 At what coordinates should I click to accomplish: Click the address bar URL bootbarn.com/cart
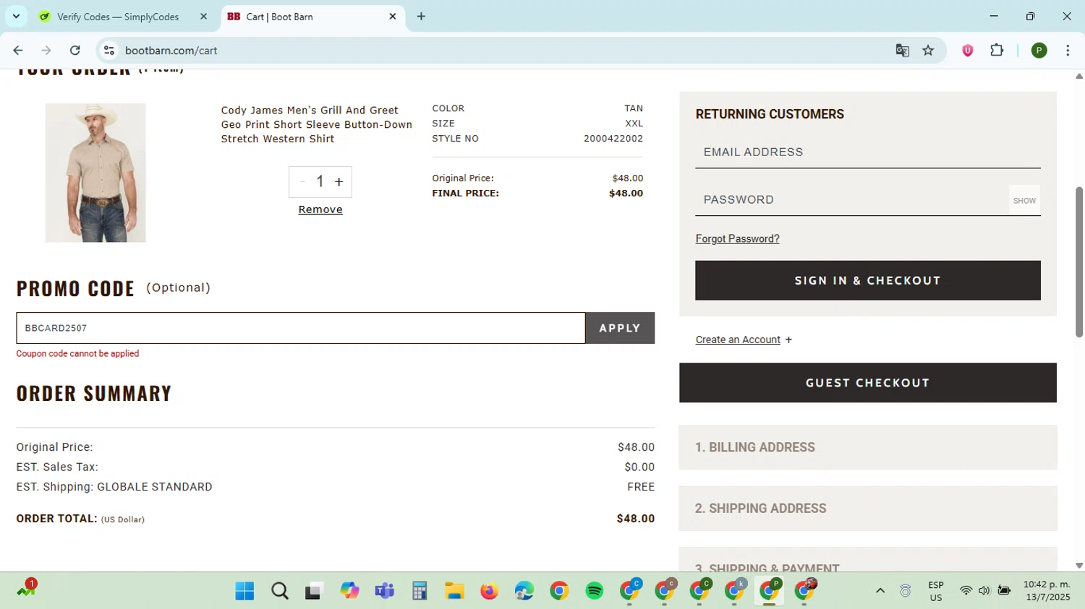(x=171, y=51)
